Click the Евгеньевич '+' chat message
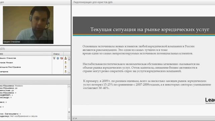This screenshot has width=215, height=121. 10,114
